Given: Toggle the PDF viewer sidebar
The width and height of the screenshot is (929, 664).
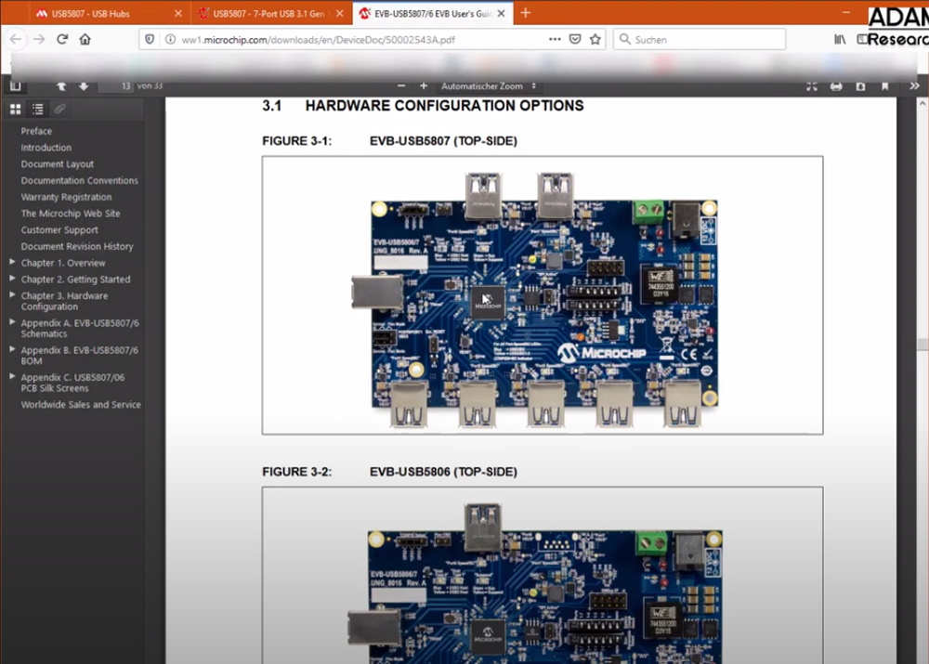Looking at the screenshot, I should [x=16, y=86].
